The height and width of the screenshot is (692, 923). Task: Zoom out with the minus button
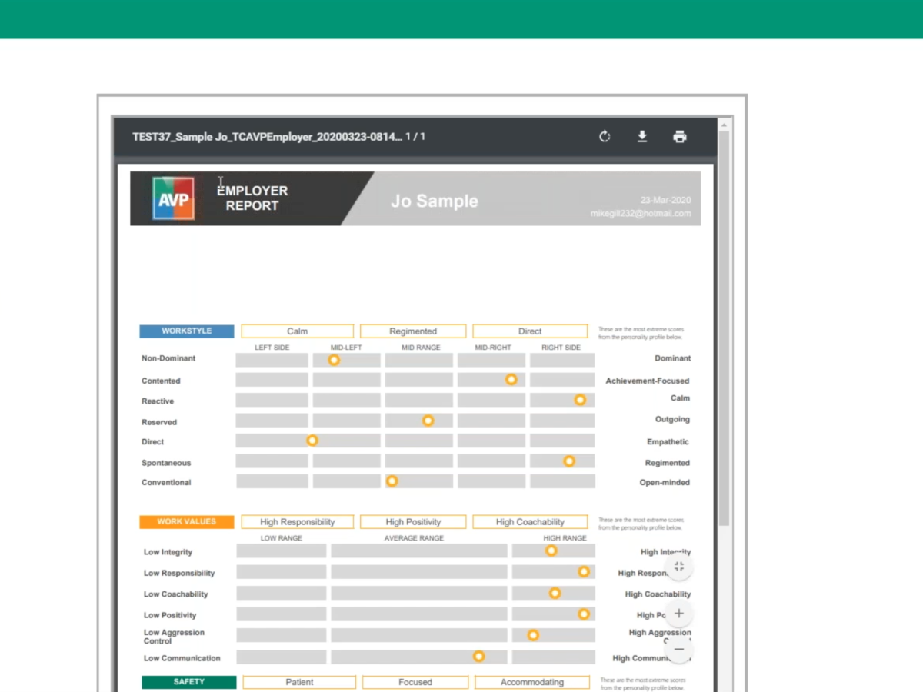[x=678, y=649]
